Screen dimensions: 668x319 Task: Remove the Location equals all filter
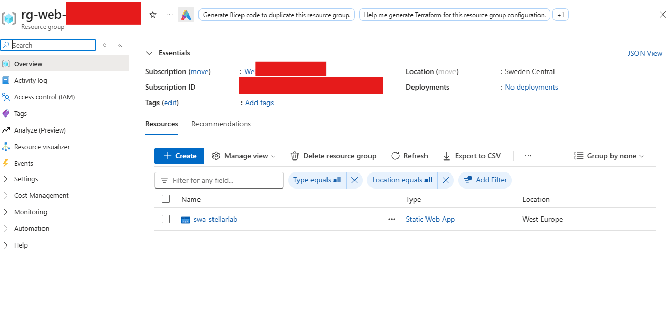pyautogui.click(x=446, y=180)
